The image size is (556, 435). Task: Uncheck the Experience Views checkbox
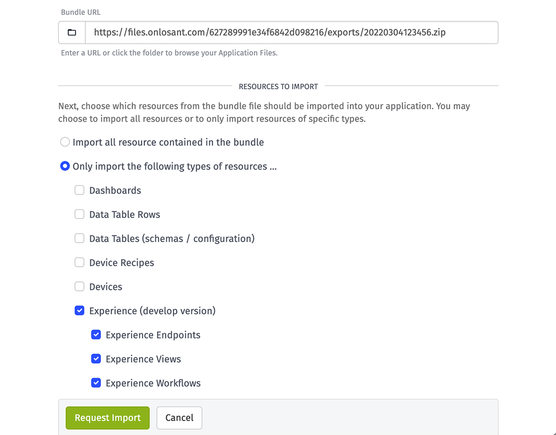click(x=96, y=359)
